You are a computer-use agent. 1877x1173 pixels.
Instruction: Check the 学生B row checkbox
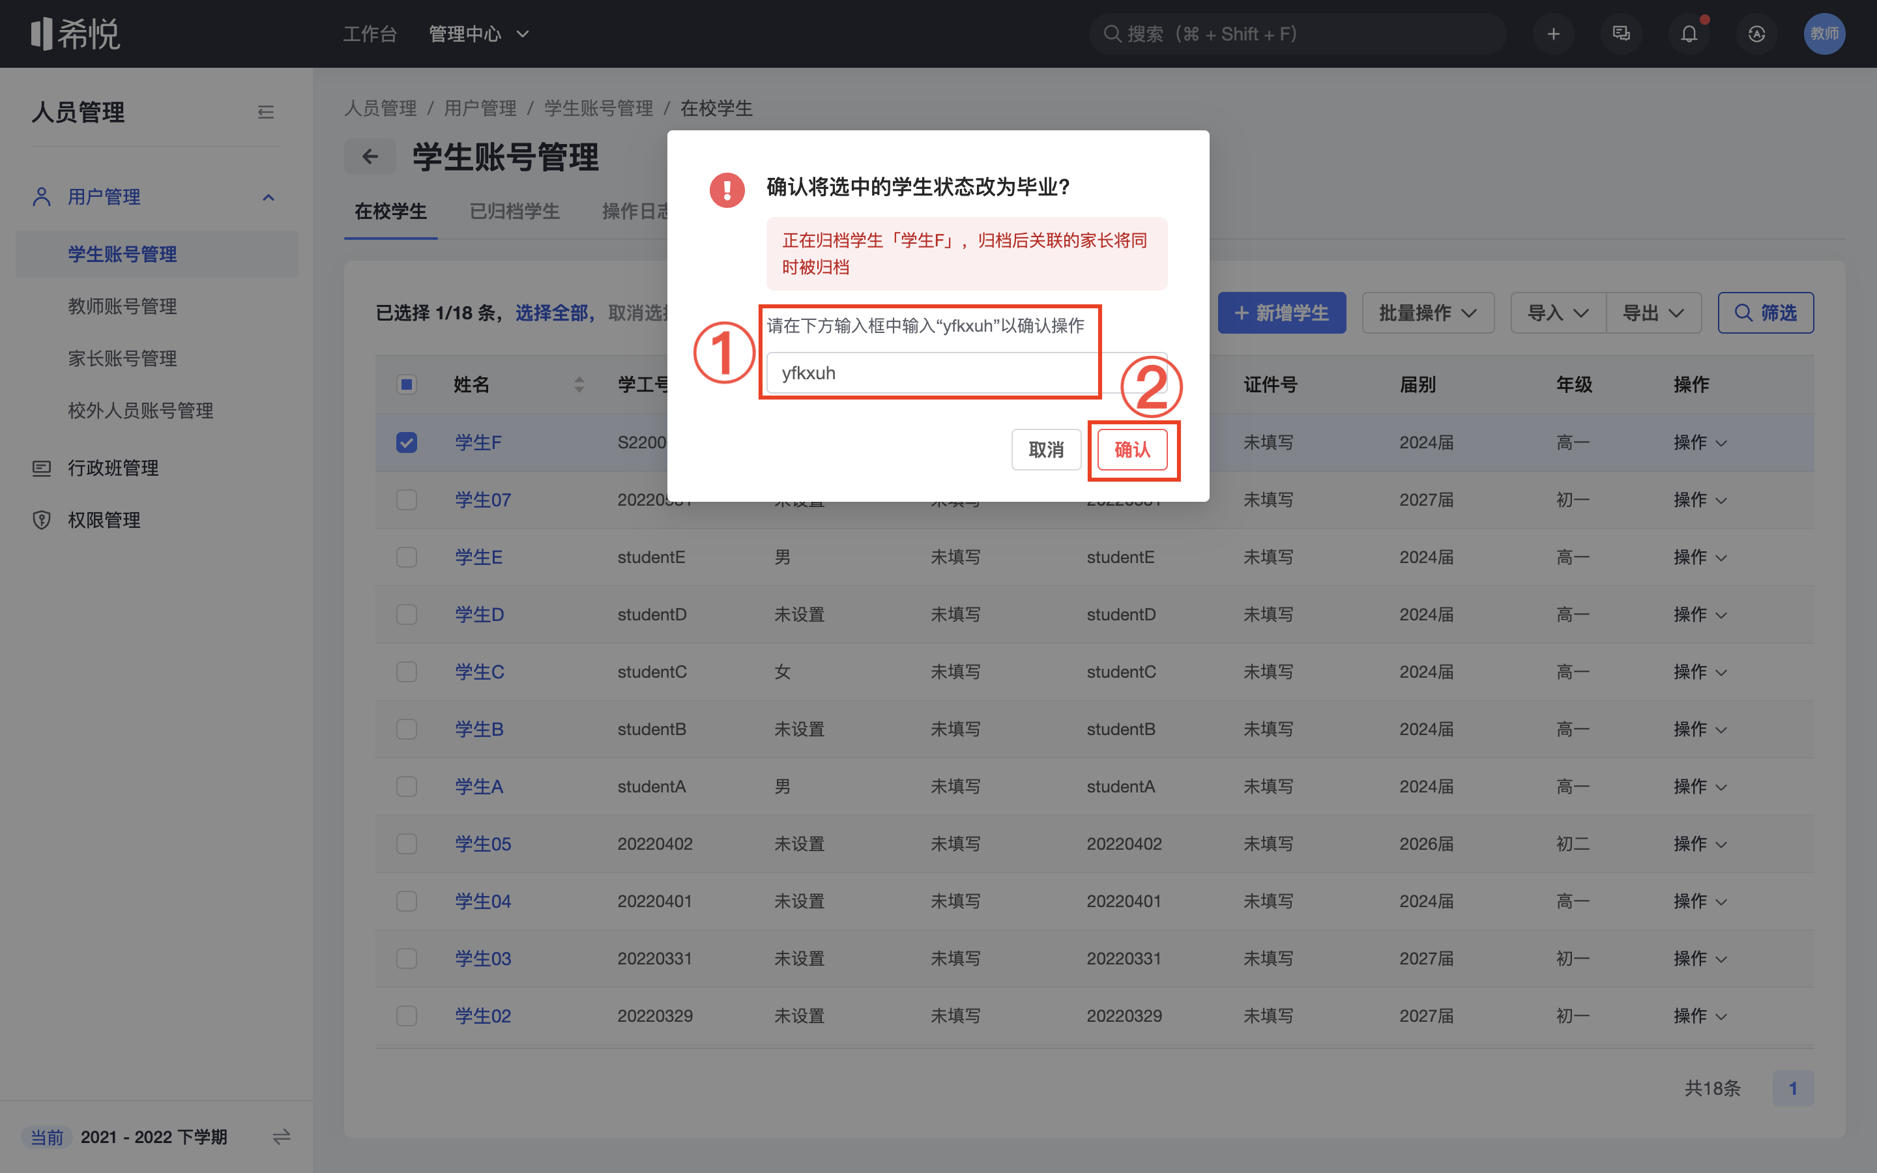click(x=407, y=729)
